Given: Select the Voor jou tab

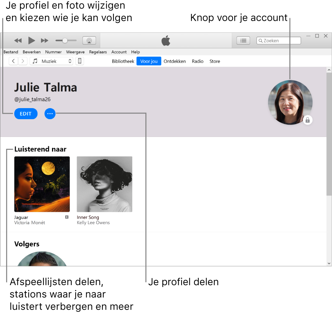Looking at the screenshot, I should point(149,61).
